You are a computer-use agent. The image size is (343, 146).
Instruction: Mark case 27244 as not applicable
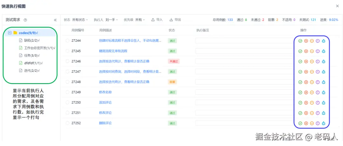(318, 41)
